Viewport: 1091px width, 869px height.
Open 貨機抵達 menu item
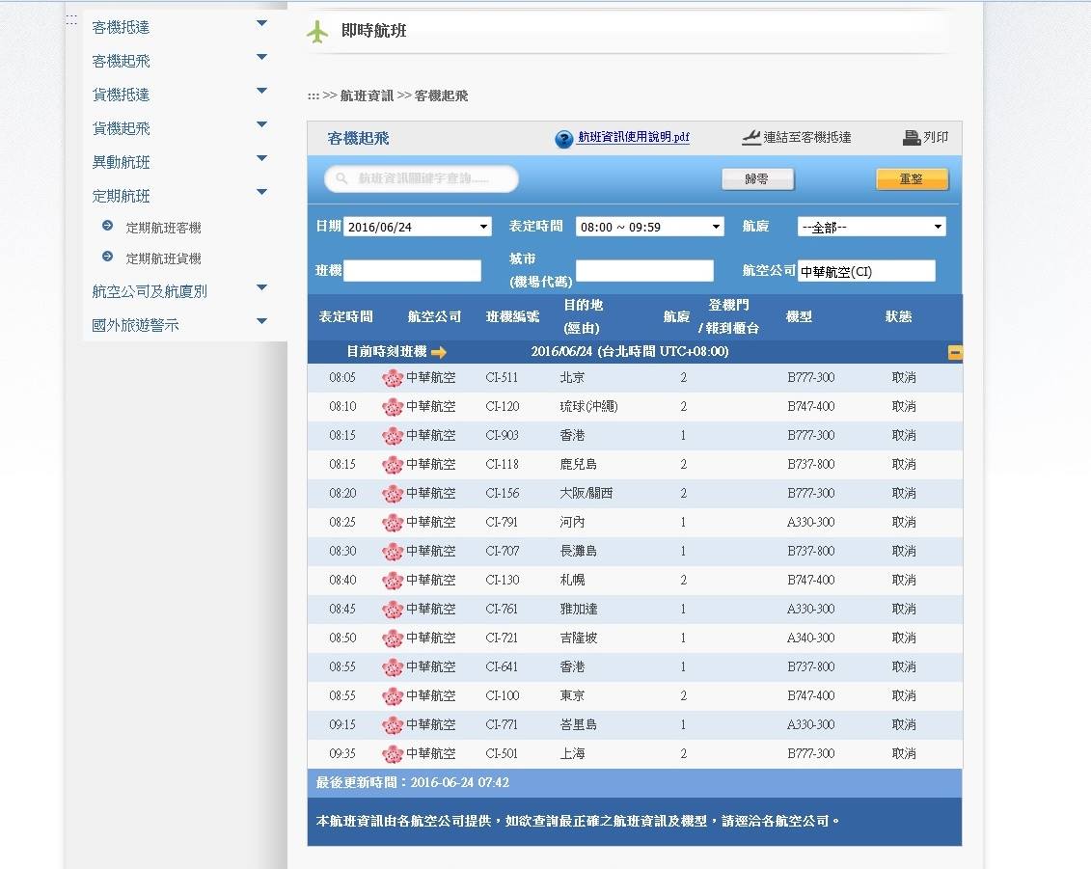(122, 95)
